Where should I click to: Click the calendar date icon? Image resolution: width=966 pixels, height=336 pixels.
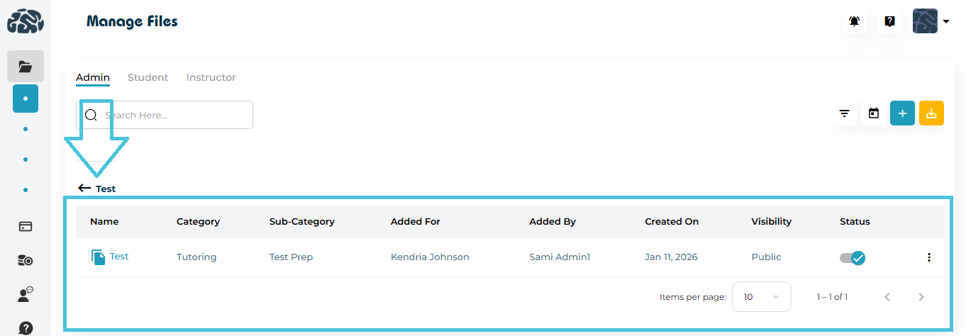point(874,113)
